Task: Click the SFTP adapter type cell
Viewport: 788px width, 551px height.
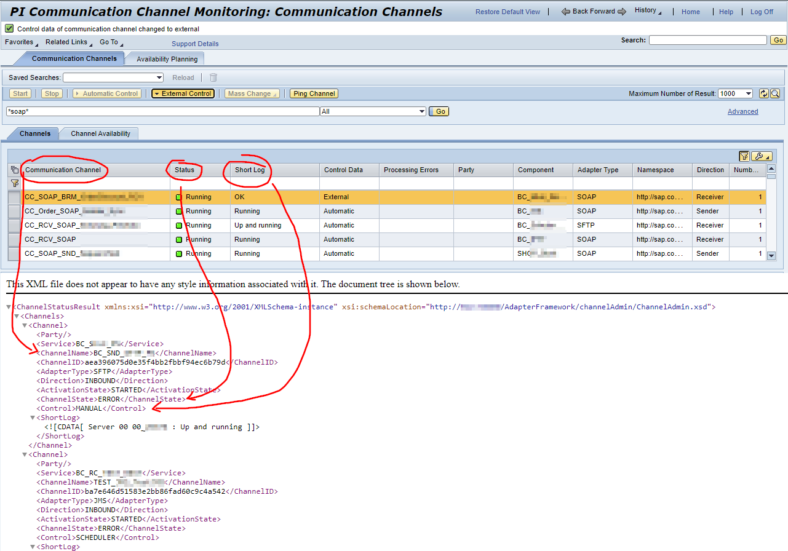Action: coord(602,225)
